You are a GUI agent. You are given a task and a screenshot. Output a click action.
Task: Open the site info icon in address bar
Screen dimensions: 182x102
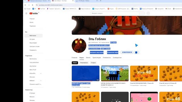coord(37,5)
